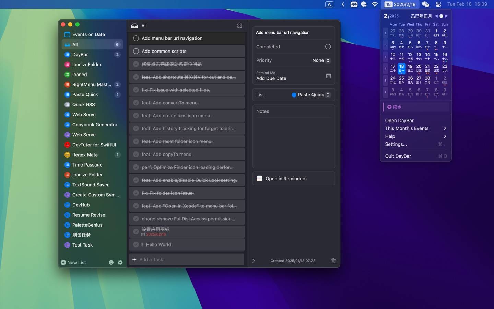The height and width of the screenshot is (309, 494).
Task: Select February 28 in DayBar calendar
Action: (427, 80)
